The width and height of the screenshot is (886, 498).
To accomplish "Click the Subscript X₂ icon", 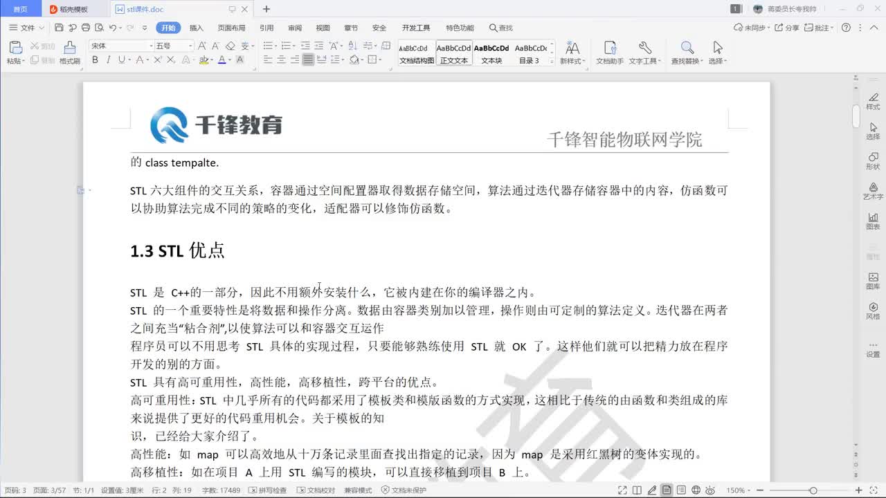I will pyautogui.click(x=170, y=60).
